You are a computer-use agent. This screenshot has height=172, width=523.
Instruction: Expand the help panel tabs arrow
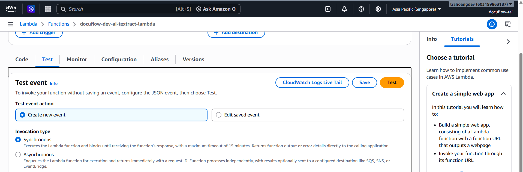tap(508, 42)
